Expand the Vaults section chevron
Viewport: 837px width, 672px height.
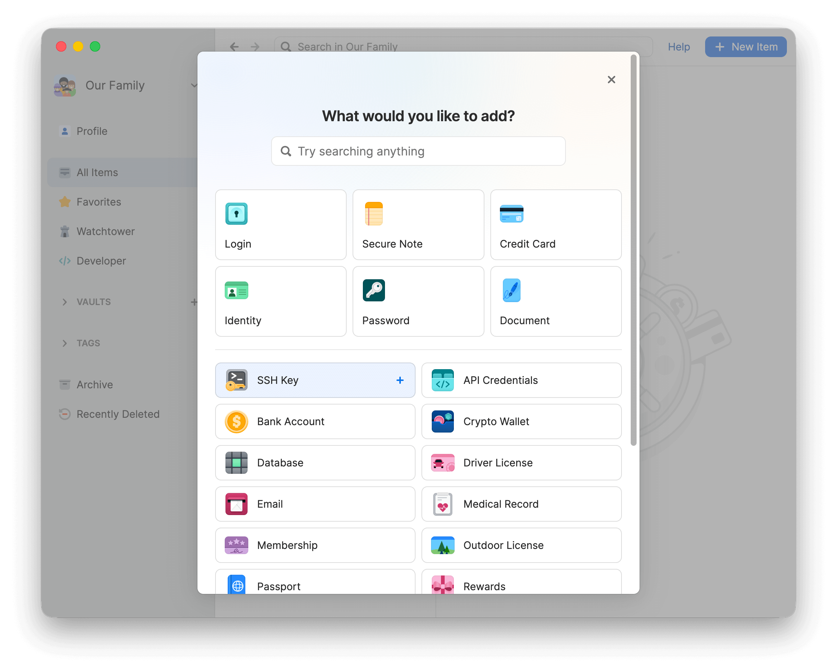point(64,302)
